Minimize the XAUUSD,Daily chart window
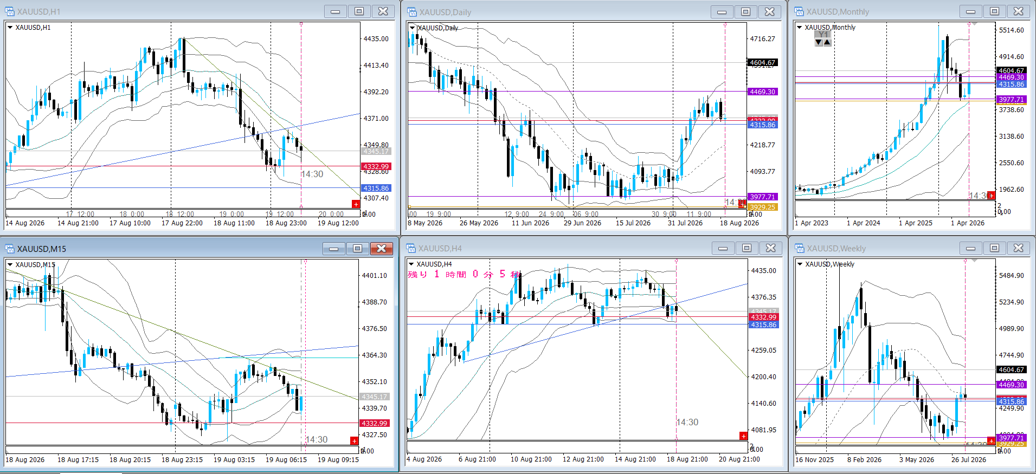 tap(722, 12)
